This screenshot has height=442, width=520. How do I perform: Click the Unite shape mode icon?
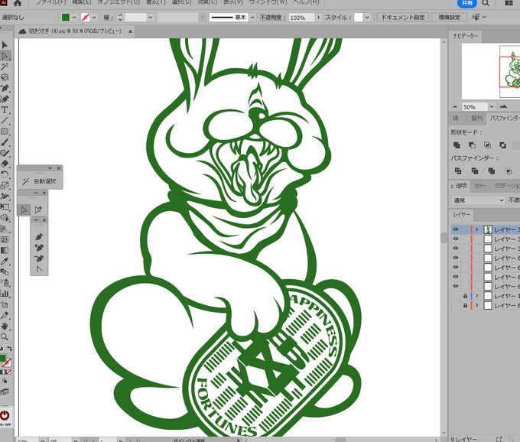click(x=457, y=145)
